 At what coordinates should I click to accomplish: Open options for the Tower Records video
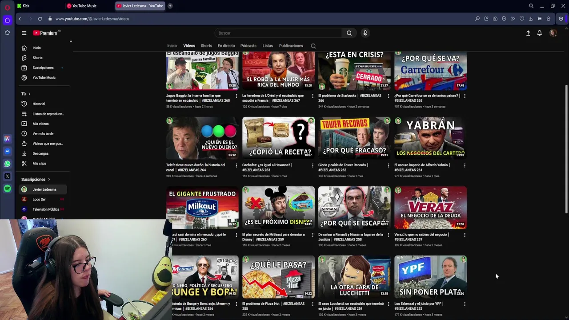[x=389, y=165]
